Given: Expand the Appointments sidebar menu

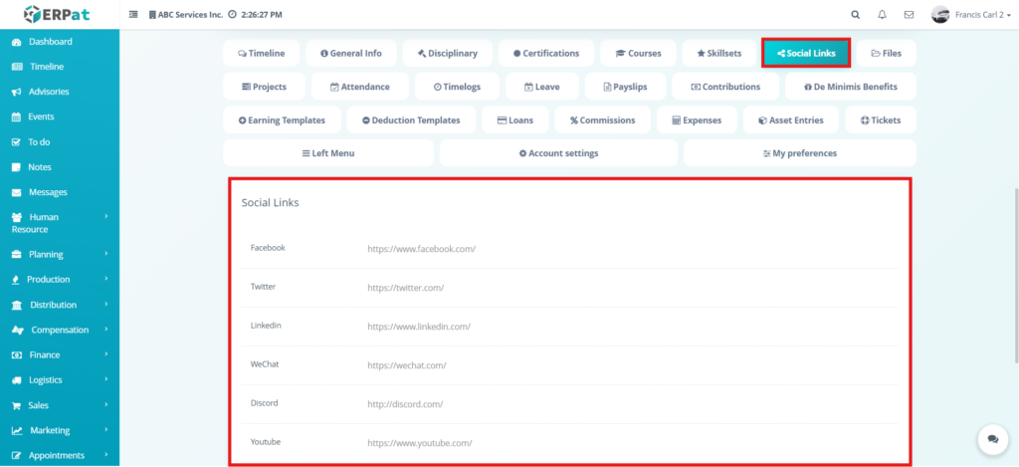Looking at the screenshot, I should click(x=60, y=455).
